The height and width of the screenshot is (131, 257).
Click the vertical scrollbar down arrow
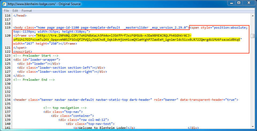point(253,126)
